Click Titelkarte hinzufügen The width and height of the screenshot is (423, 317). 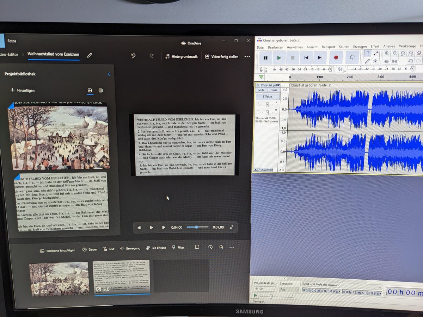click(57, 250)
